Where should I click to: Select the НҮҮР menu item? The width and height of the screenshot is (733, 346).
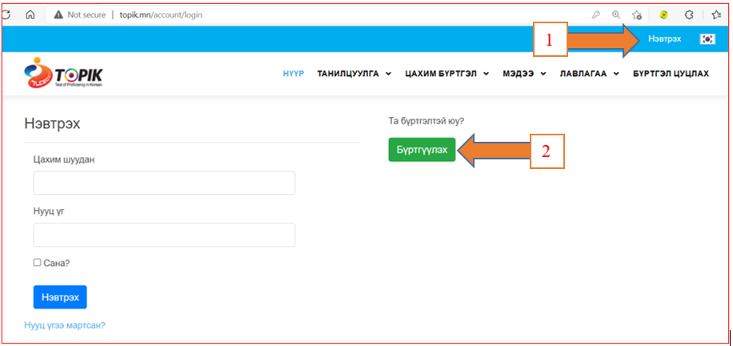[294, 74]
